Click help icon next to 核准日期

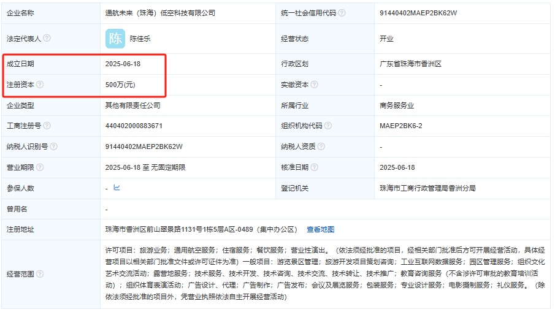[x=315, y=167]
